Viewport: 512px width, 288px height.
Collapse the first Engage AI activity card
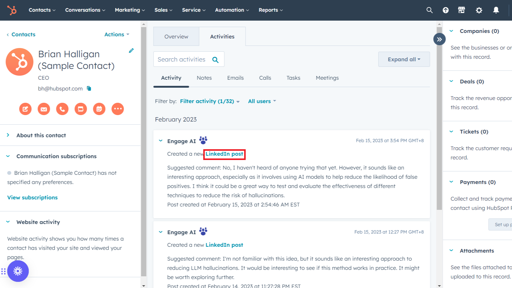tap(161, 141)
